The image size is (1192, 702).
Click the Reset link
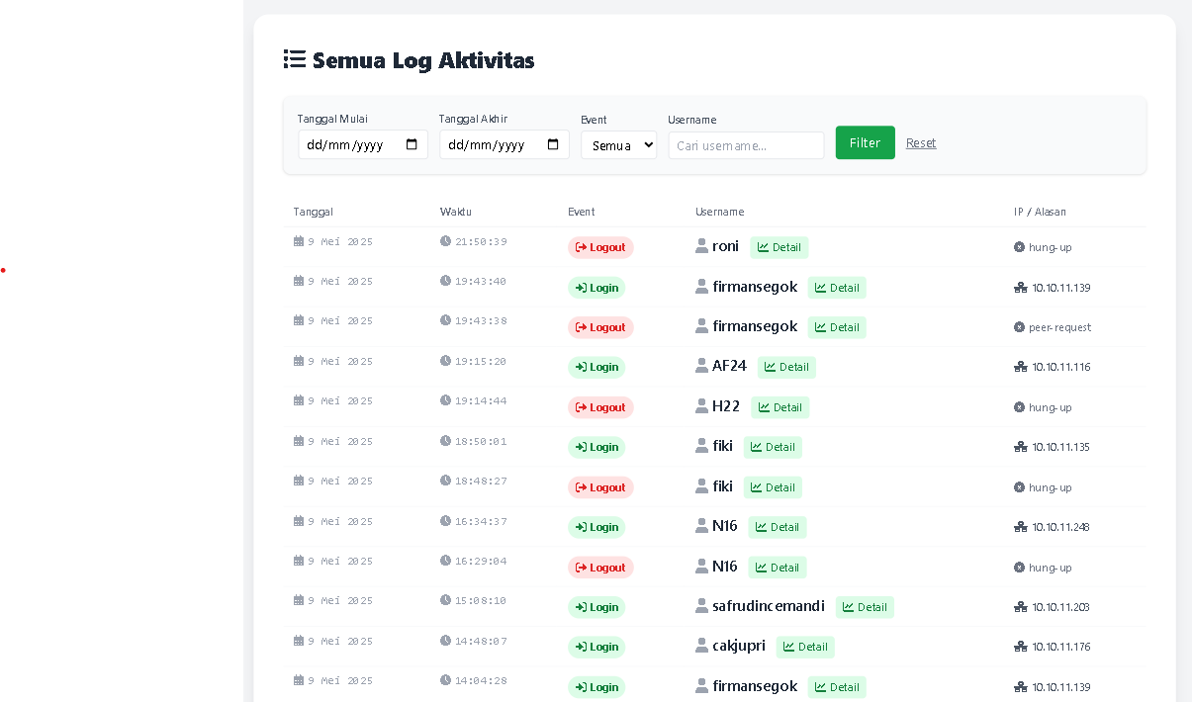click(921, 142)
